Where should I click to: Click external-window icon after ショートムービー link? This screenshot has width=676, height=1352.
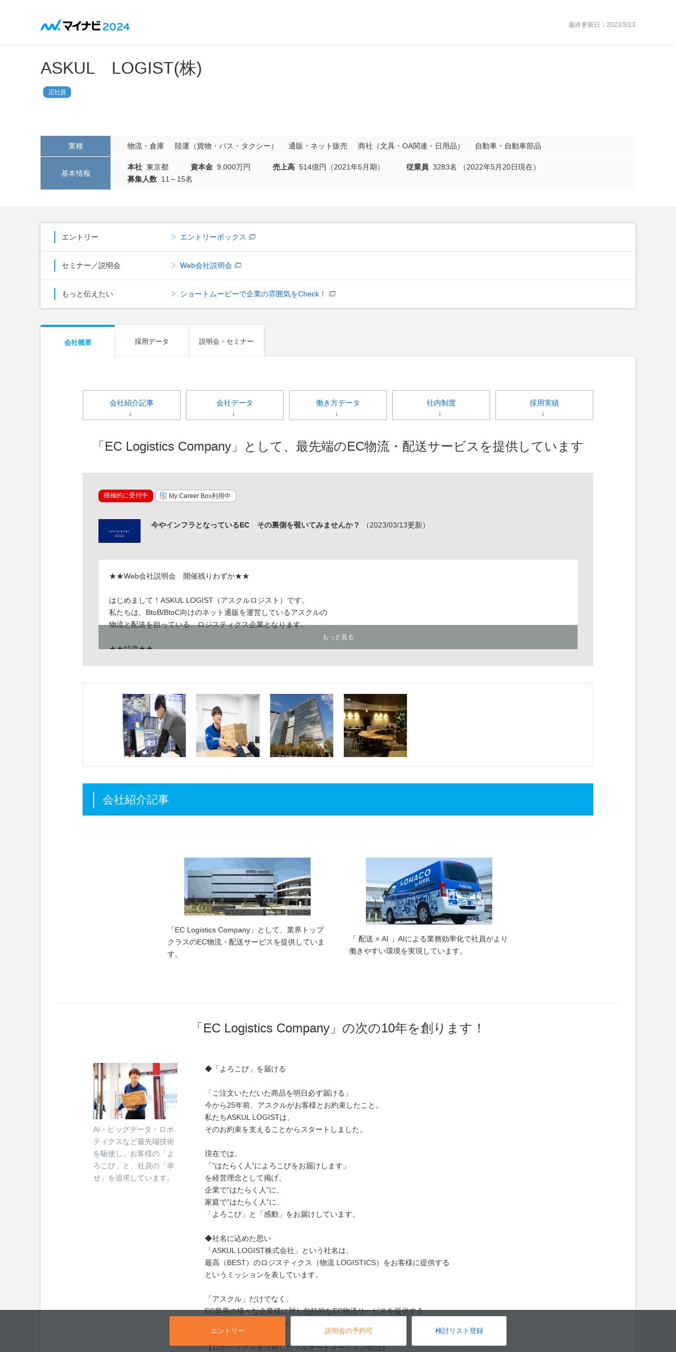tap(332, 294)
